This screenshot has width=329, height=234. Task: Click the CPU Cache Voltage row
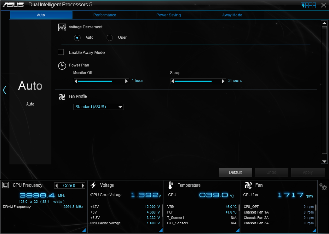pos(125,223)
